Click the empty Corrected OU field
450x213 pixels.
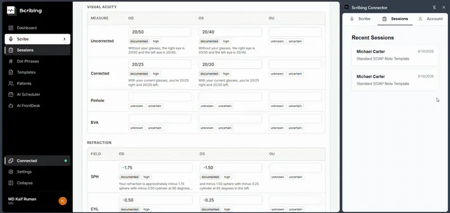[295, 64]
